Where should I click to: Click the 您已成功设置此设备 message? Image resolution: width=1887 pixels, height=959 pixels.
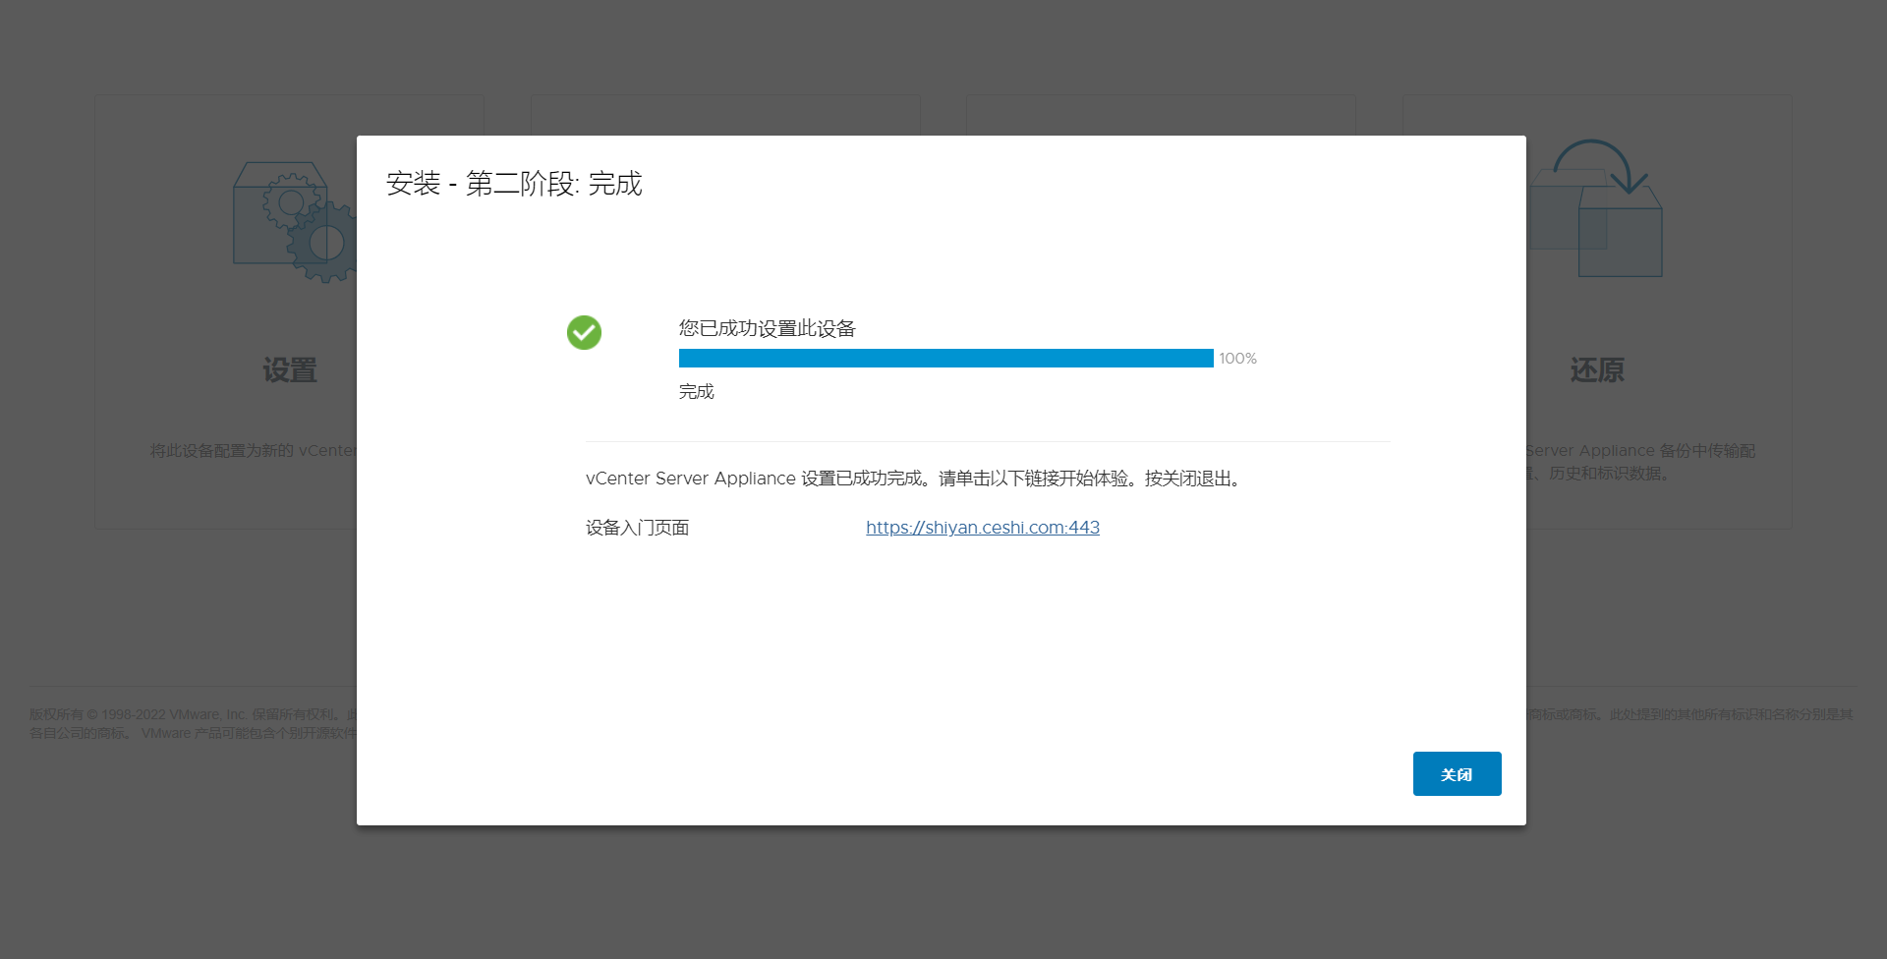(x=768, y=328)
